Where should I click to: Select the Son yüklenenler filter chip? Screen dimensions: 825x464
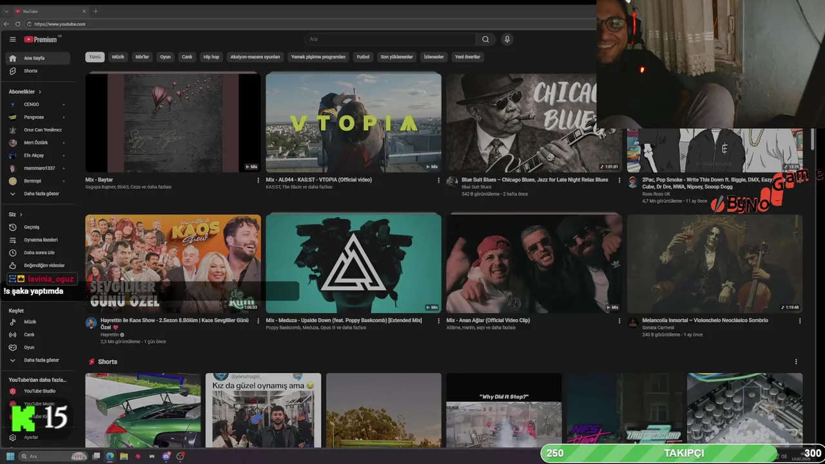tap(396, 57)
